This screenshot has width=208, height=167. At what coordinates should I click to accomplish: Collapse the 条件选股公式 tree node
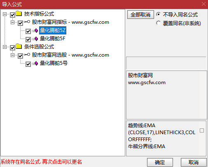coord(5,47)
